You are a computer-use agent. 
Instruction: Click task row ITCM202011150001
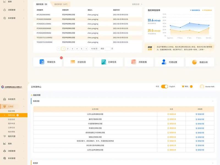pyautogui.click(x=88, y=24)
